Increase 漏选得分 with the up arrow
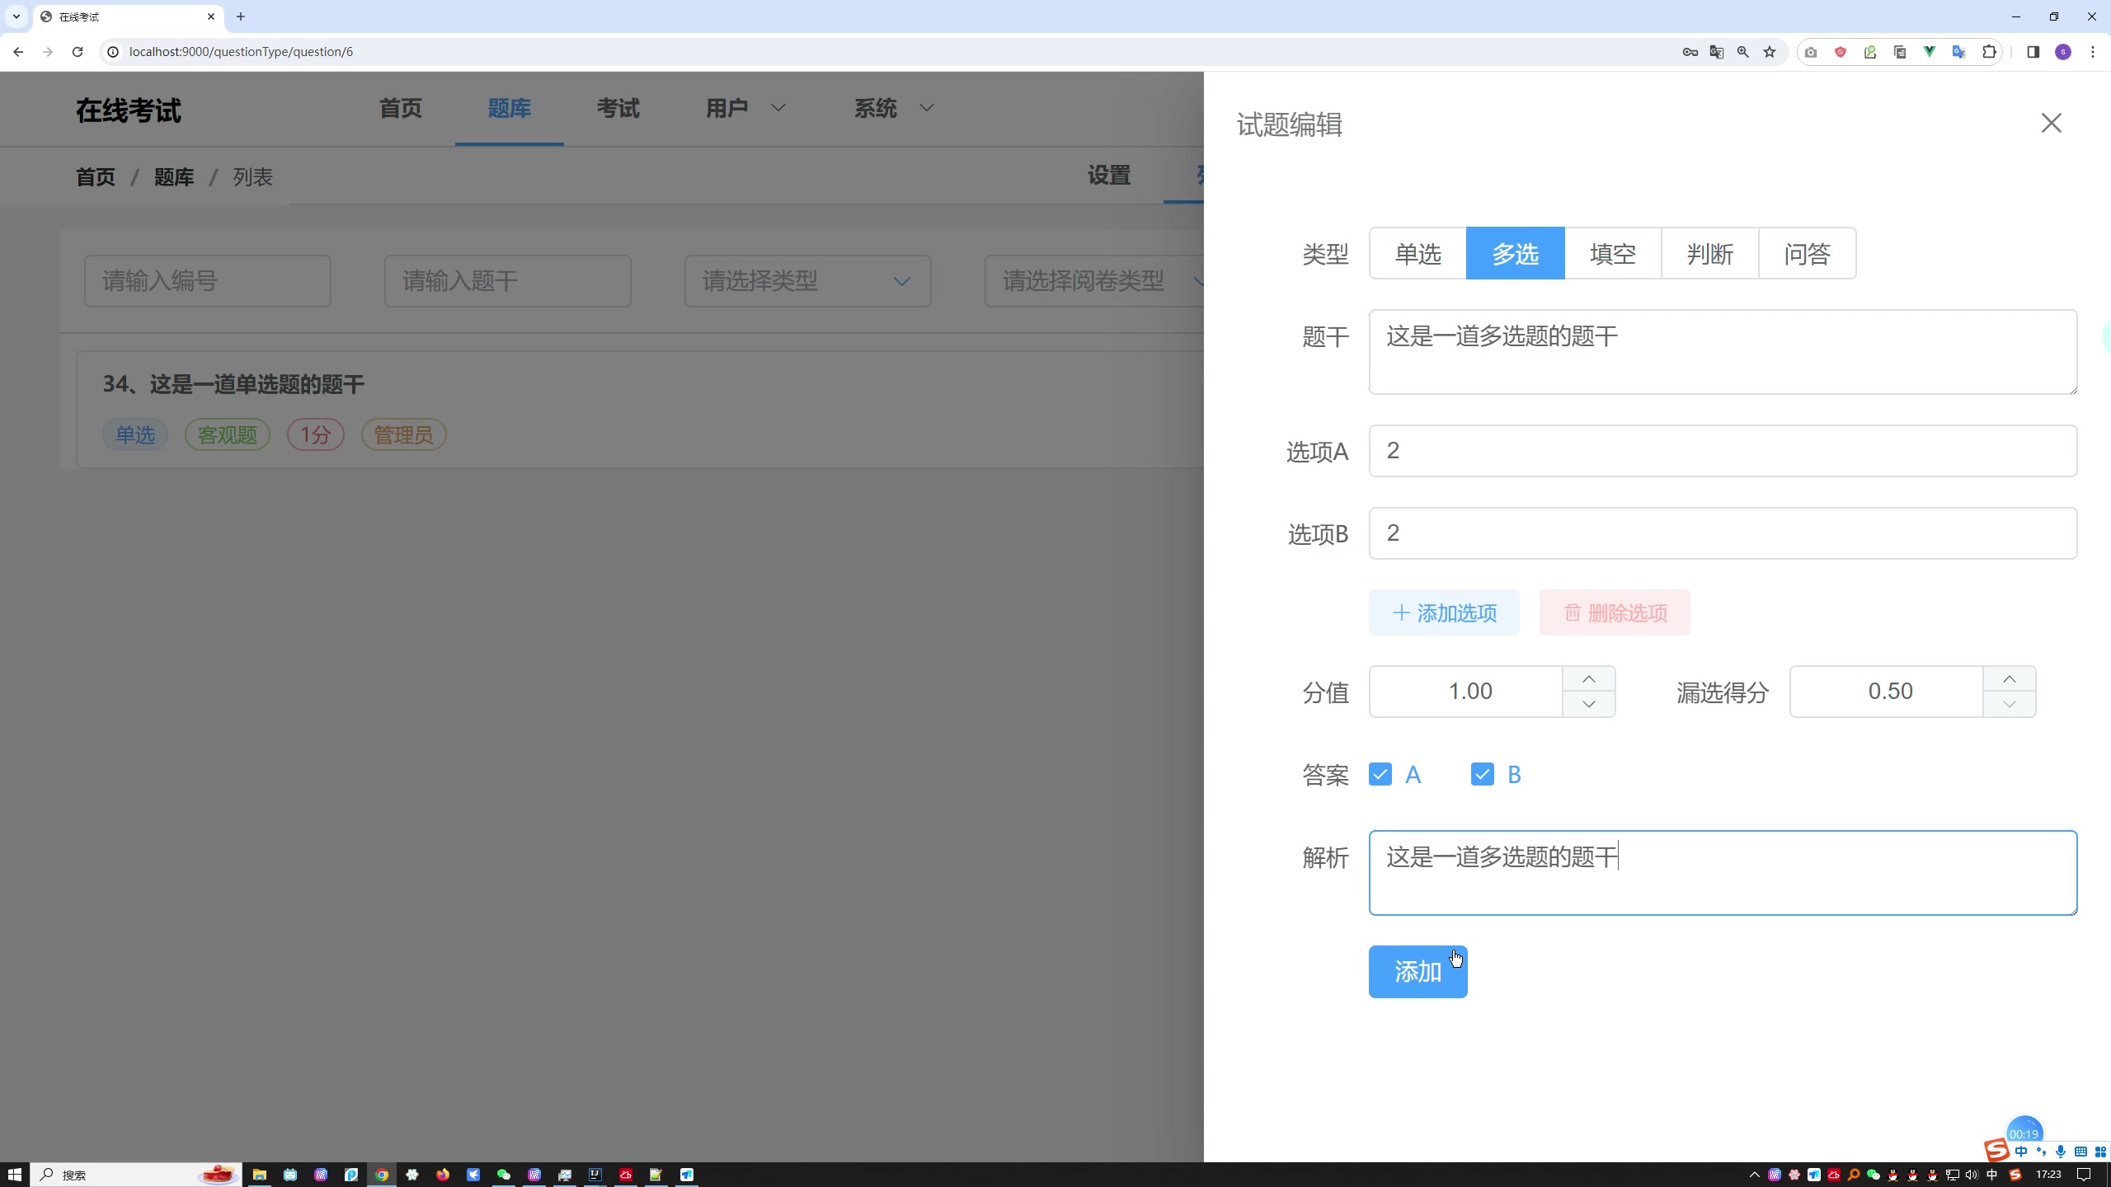Viewport: 2111px width, 1187px height. pyautogui.click(x=2010, y=679)
